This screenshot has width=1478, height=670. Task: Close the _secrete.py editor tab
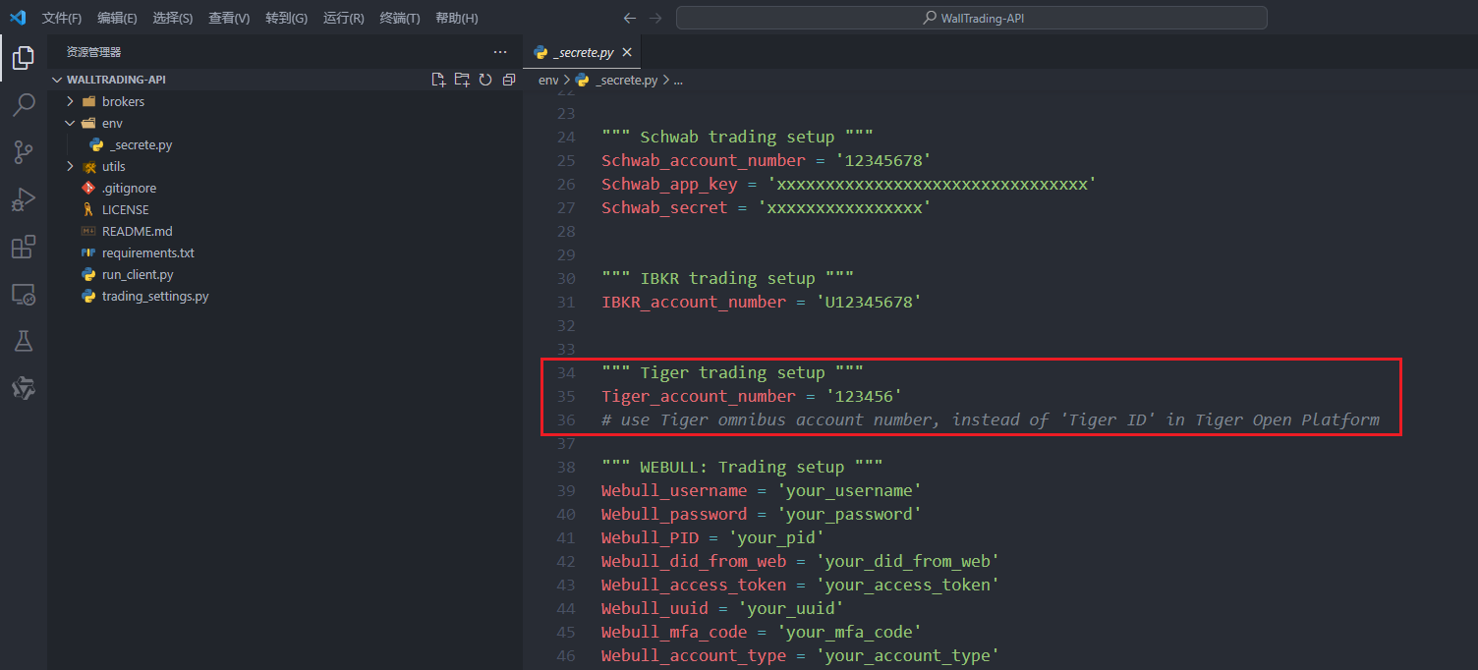point(627,52)
